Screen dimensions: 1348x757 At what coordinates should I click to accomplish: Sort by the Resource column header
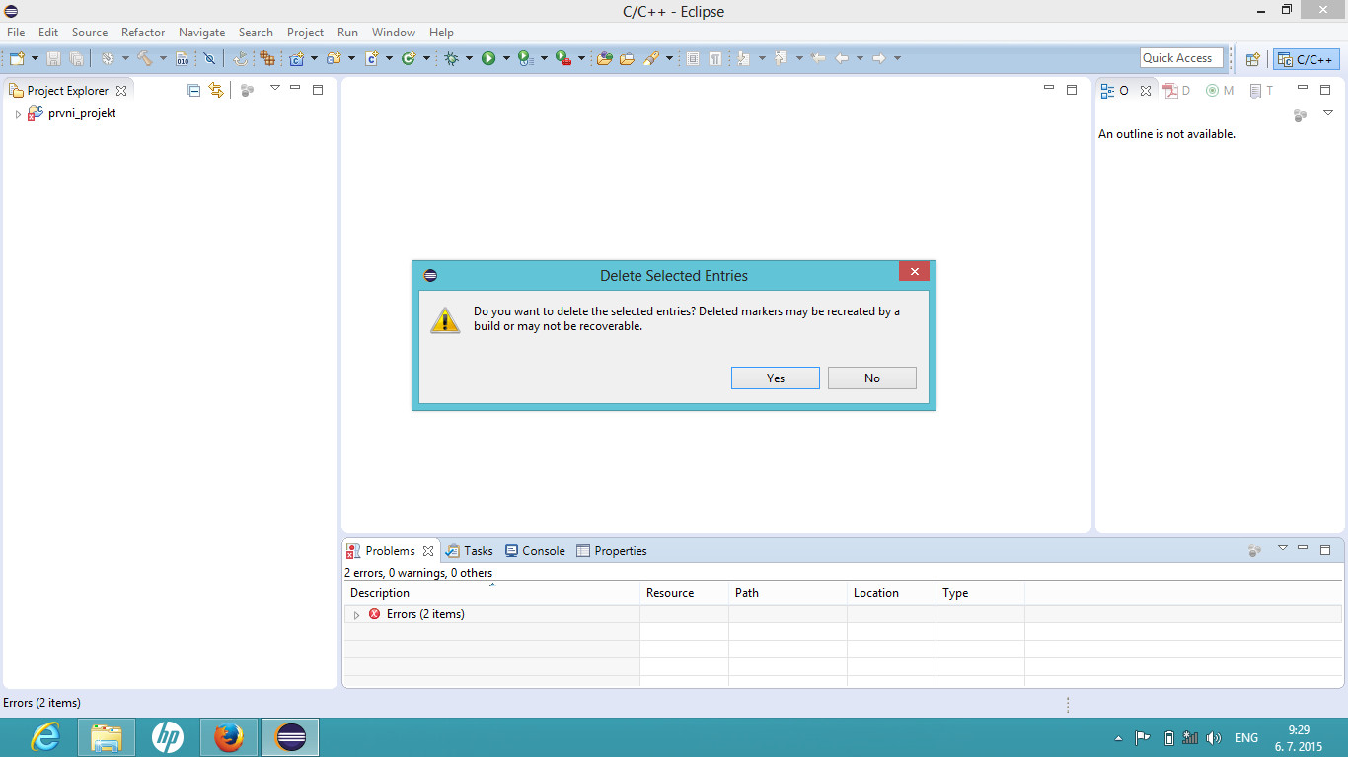coord(670,593)
